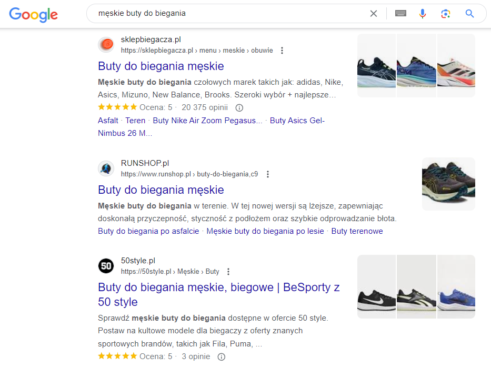
Task: Click the runshop.pl buty-do-biegania,c9 URL
Action: coord(189,174)
